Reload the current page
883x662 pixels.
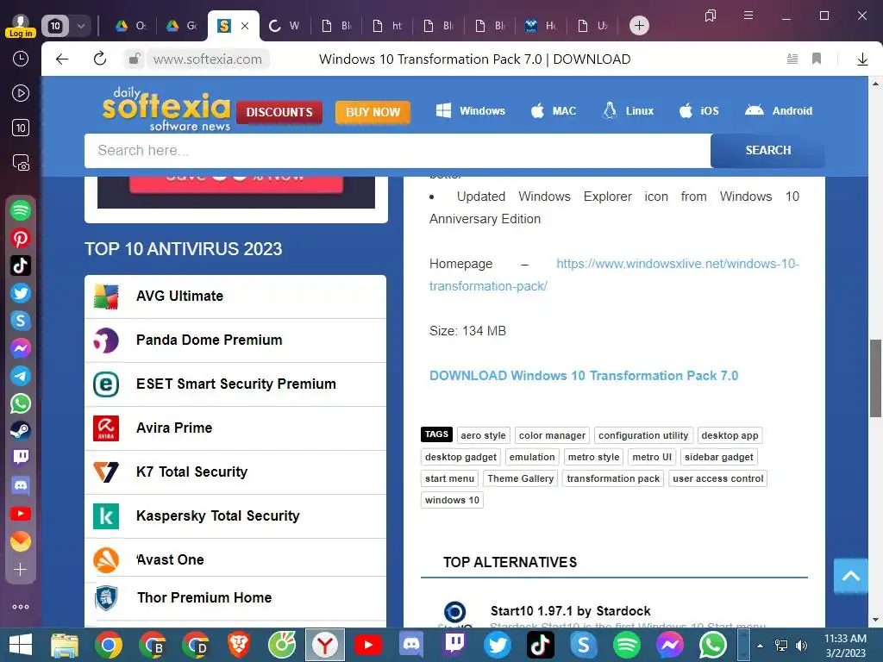[100, 59]
